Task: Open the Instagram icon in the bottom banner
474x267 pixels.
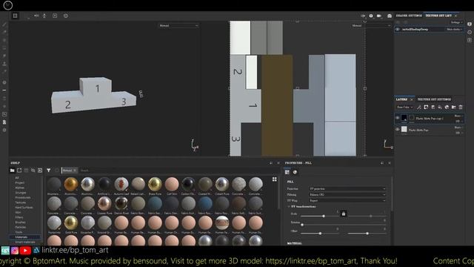Action: [15, 251]
